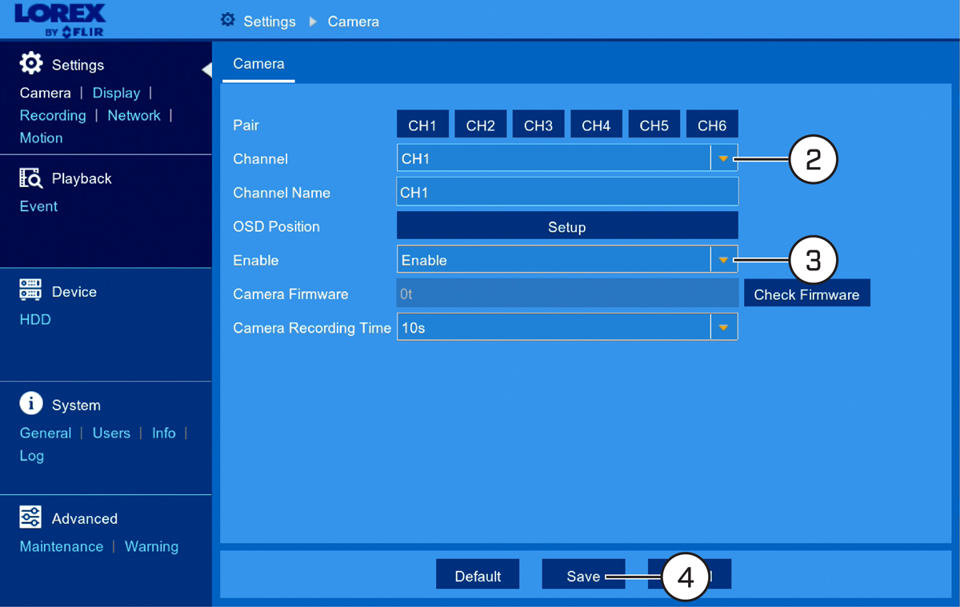Pair camera on CH1 button

[422, 126]
